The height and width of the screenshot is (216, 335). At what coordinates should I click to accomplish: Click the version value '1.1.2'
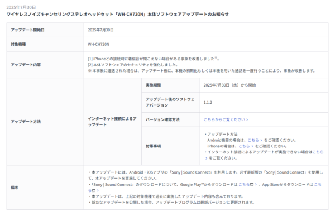click(x=208, y=102)
